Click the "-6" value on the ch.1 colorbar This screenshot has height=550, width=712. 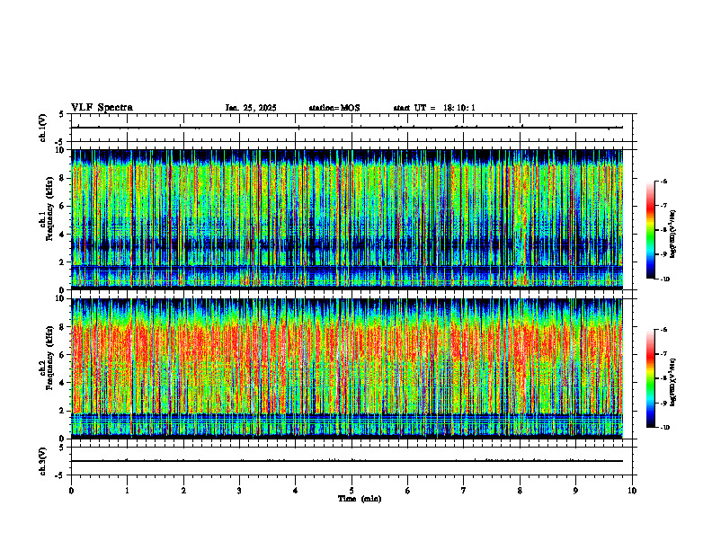tap(663, 181)
